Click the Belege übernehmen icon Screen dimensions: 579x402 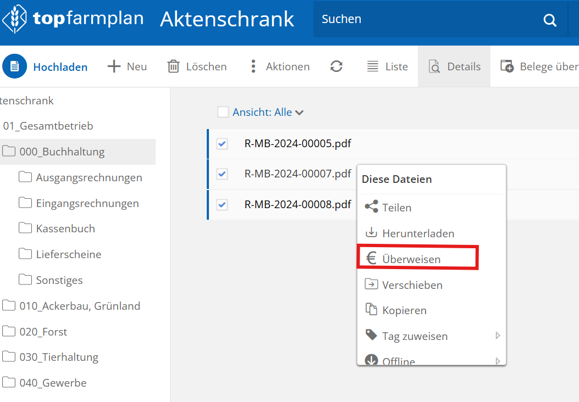tap(507, 66)
